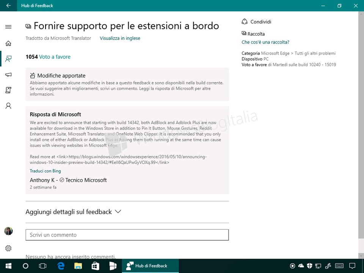Open OneDrive cloud tray icon
The image size is (364, 273).
point(301,266)
